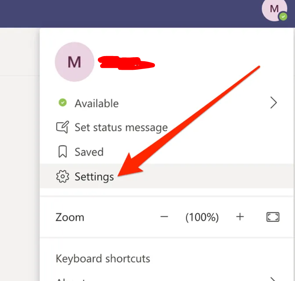Enter full screen using the Zoom row icon
Screen dimensions: 295x281
[273, 217]
